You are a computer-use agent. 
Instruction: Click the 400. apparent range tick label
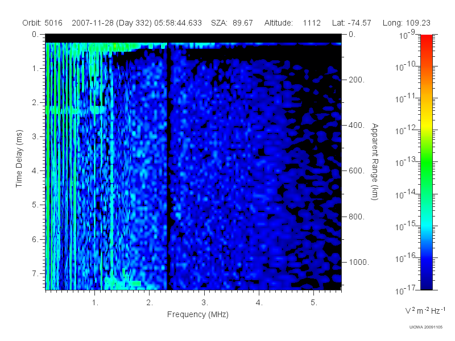coord(357,125)
